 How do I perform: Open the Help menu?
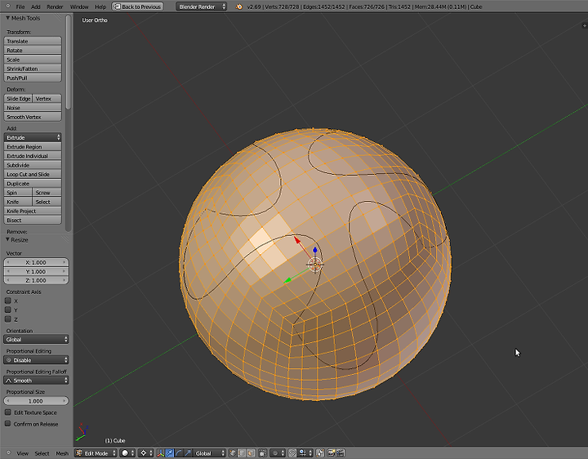pyautogui.click(x=100, y=7)
